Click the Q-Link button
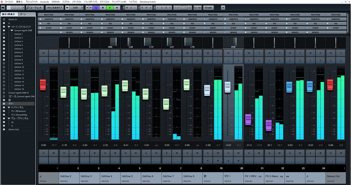The image size is (351, 185). tap(208, 7)
